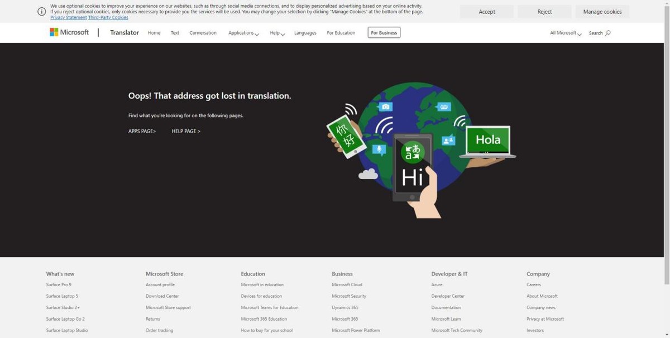
Task: Expand the Applications dropdown menu
Action: (243, 33)
